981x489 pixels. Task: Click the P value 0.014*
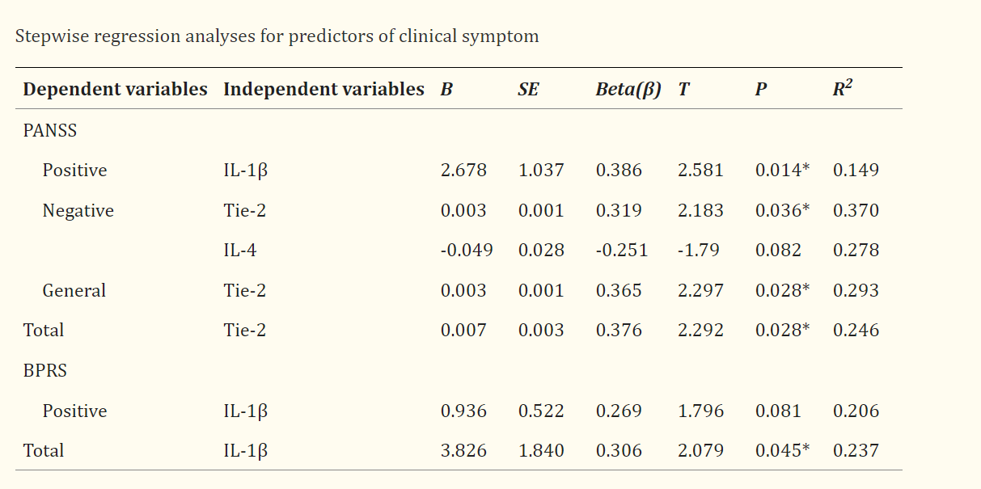[782, 171]
